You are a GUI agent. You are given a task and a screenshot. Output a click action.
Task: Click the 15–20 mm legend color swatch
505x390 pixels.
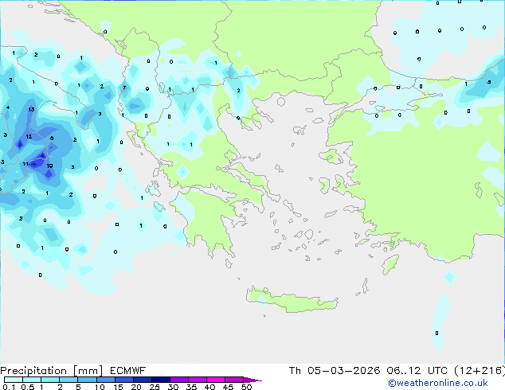click(x=123, y=380)
